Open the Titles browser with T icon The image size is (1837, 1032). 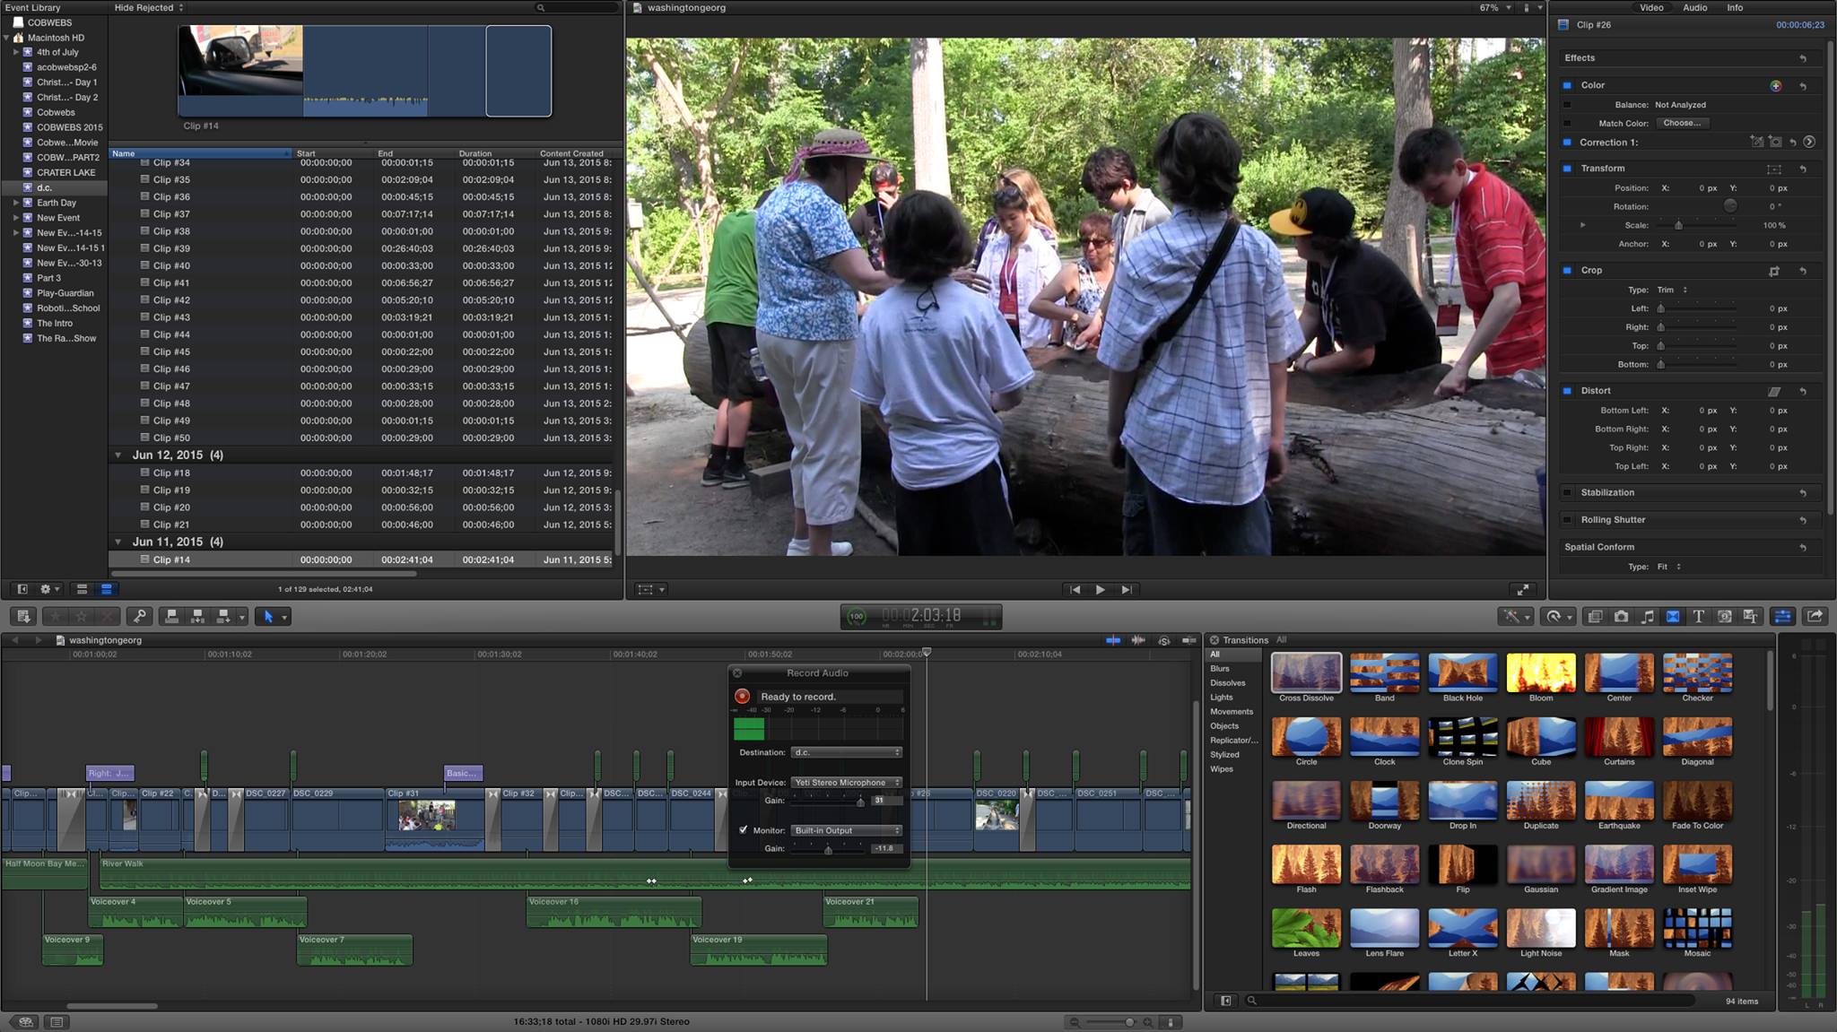[1698, 616]
